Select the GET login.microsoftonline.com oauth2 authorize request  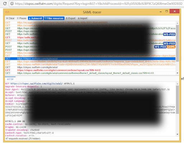(x=90, y=62)
